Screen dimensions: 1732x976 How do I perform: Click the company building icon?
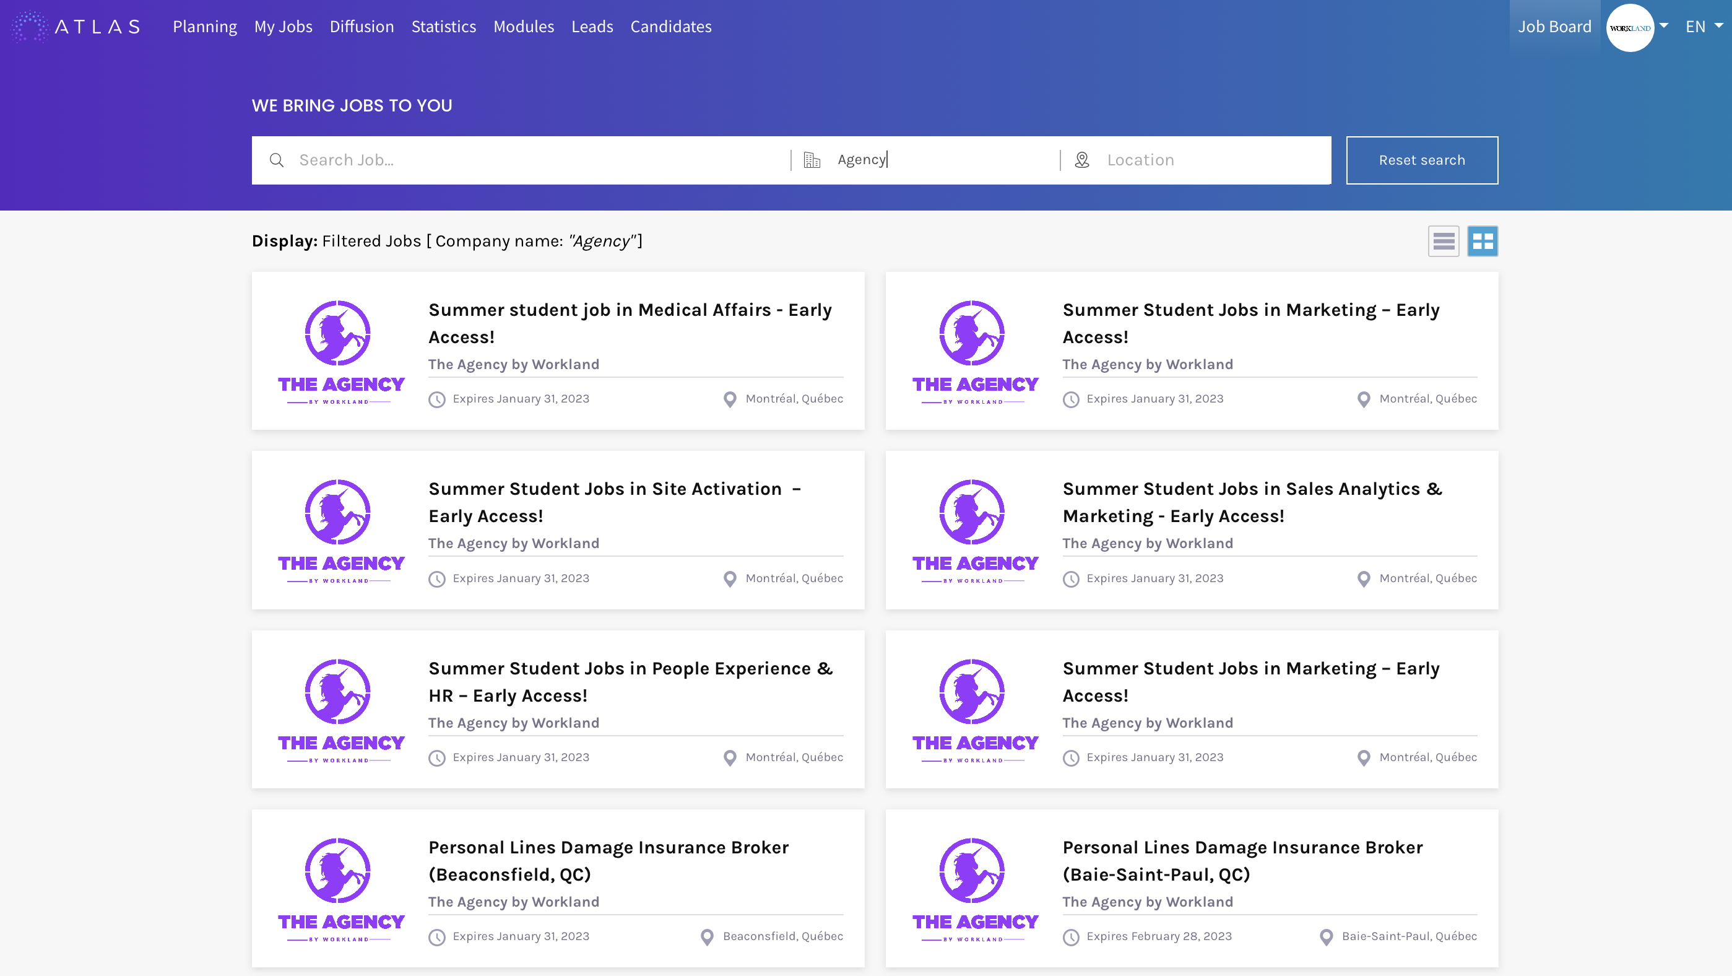click(812, 160)
